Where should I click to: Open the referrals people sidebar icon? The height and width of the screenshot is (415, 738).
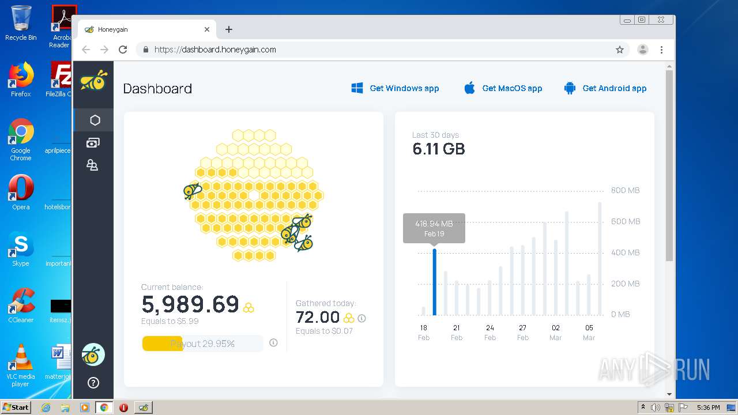pos(92,165)
